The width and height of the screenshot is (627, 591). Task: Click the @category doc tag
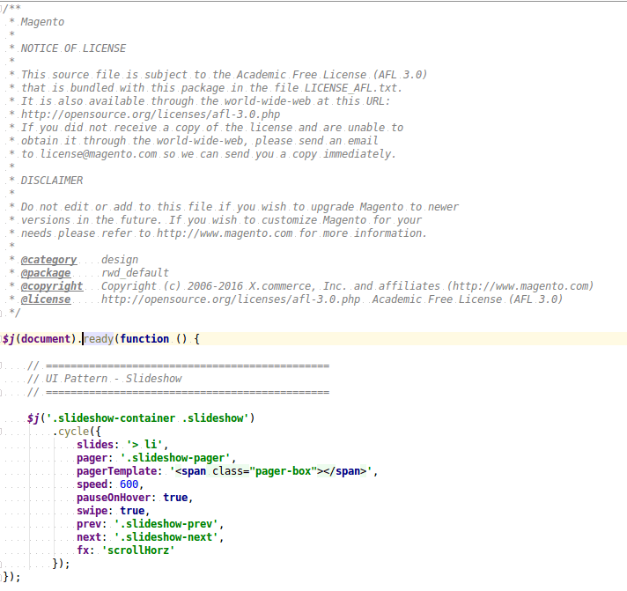coord(48,260)
